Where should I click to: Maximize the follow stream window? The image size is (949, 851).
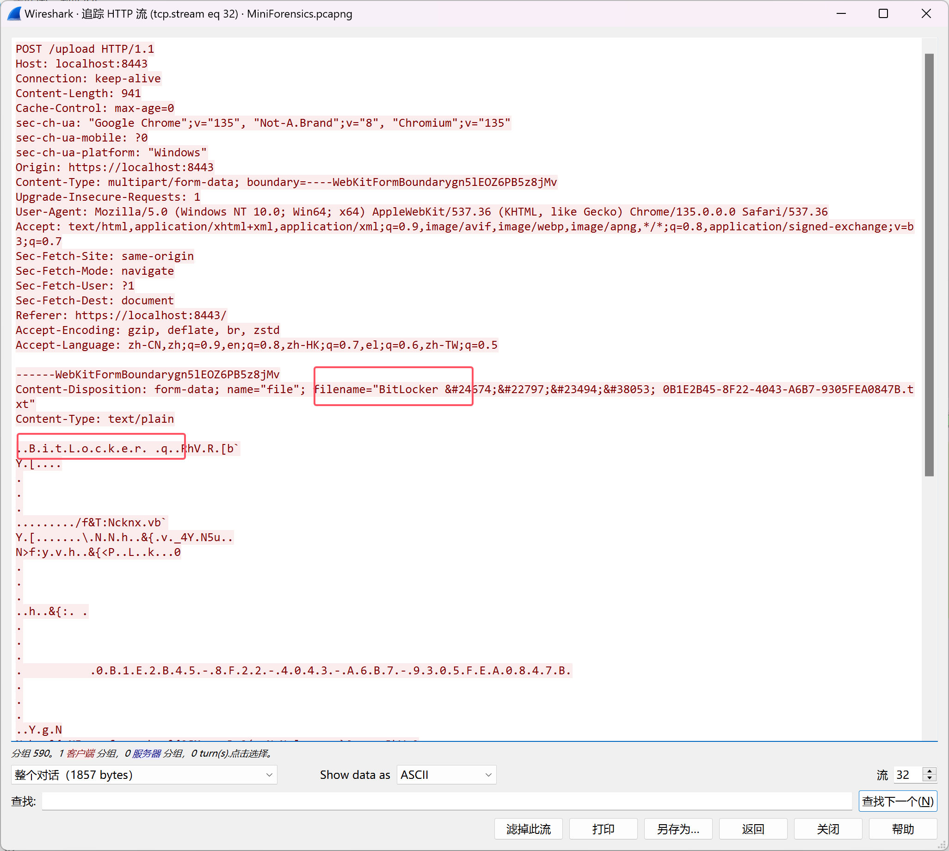point(883,13)
